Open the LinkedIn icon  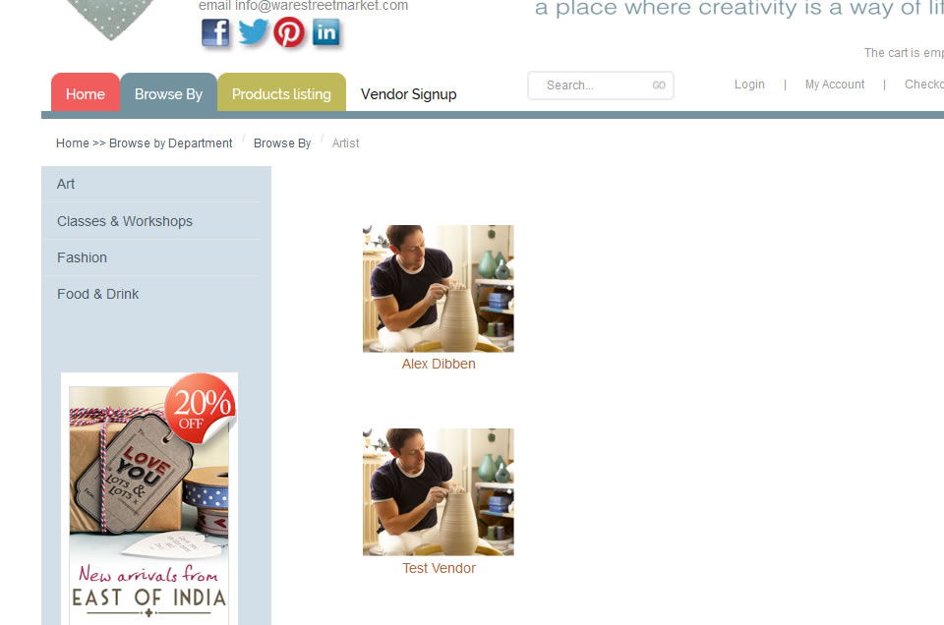click(326, 32)
